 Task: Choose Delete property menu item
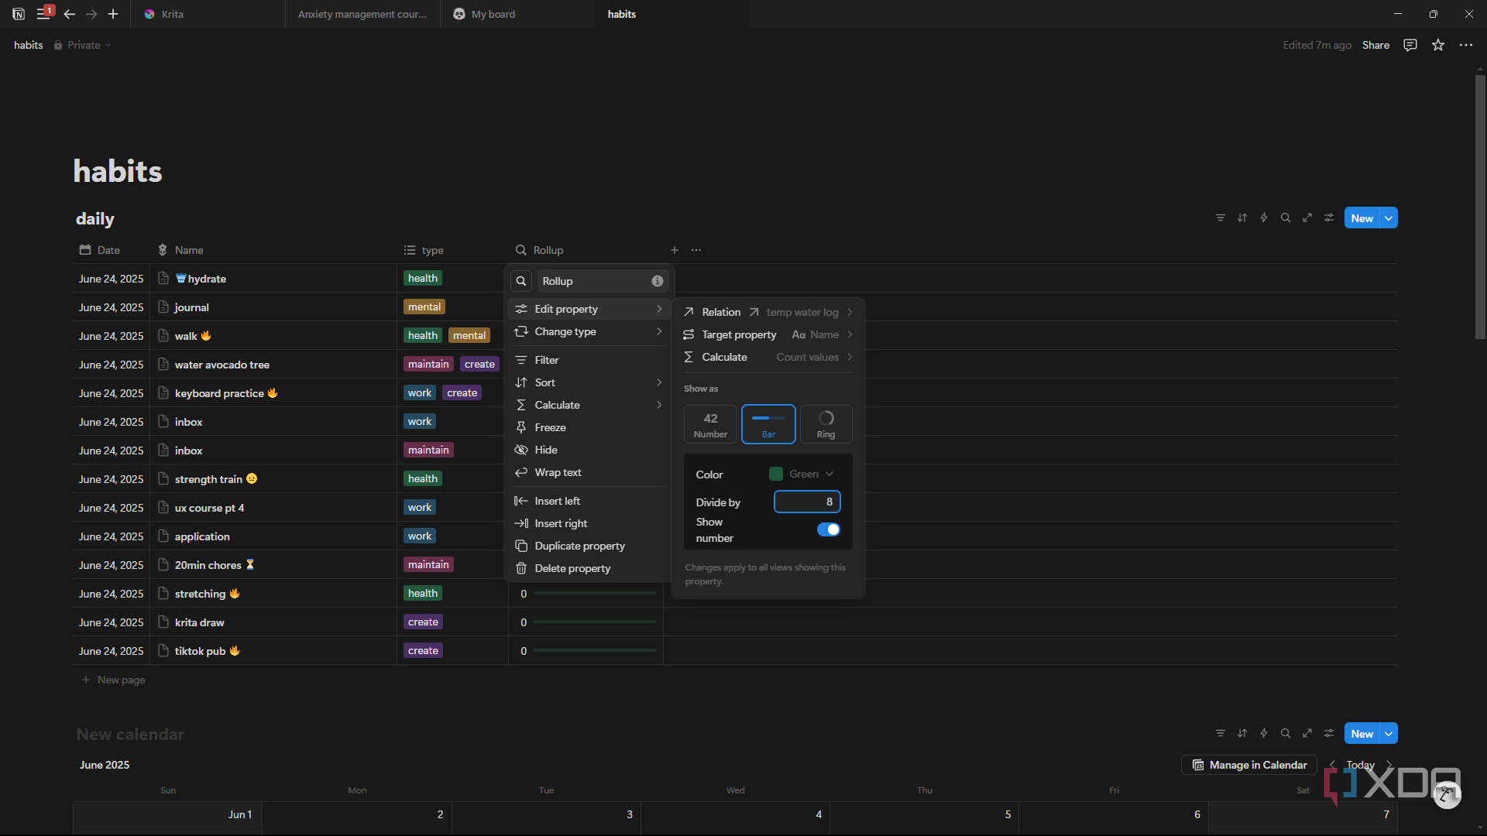tap(588, 568)
